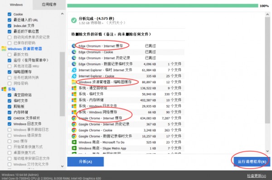Enable Windows 事件跟踪日志 checkbox
The height and width of the screenshot is (180, 272).
click(x=10, y=130)
